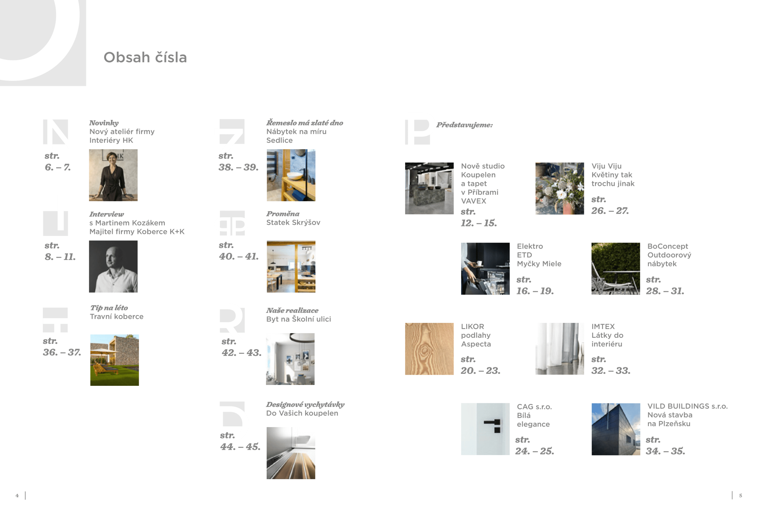758x511 pixels.
Task: Click the stylized letter graphic beside Tip na léto
Action: (55, 320)
